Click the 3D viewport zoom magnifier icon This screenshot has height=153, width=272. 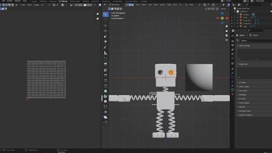[x=227, y=26]
